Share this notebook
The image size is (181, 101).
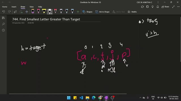click(165, 7)
